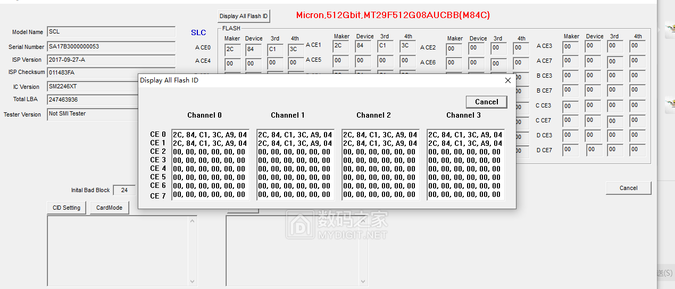Select Channel 1 CE 4 all-zero row

[x=295, y=169]
